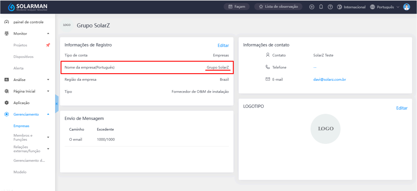Open Dispositivos in the sidebar
417x191 pixels.
[x=23, y=57]
